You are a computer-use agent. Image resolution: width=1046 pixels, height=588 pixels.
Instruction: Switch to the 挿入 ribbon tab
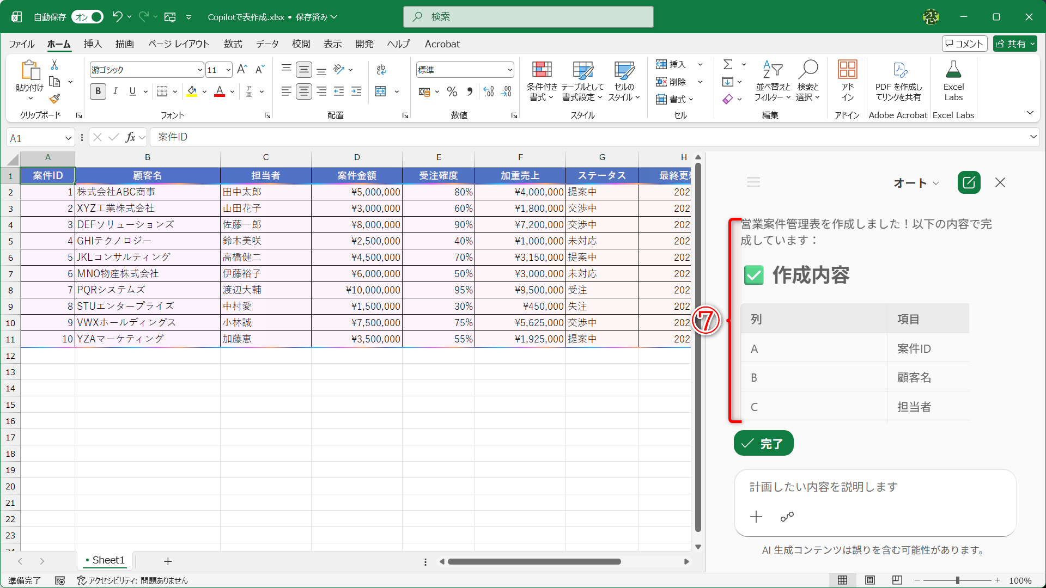93,44
